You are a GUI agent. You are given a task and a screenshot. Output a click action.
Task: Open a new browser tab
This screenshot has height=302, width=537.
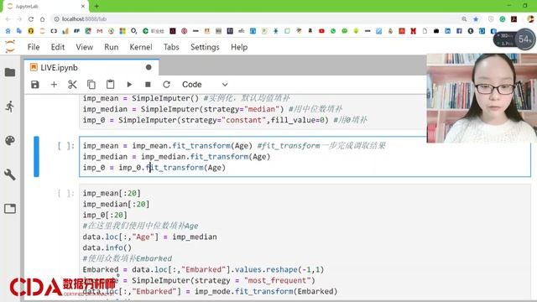point(96,6)
